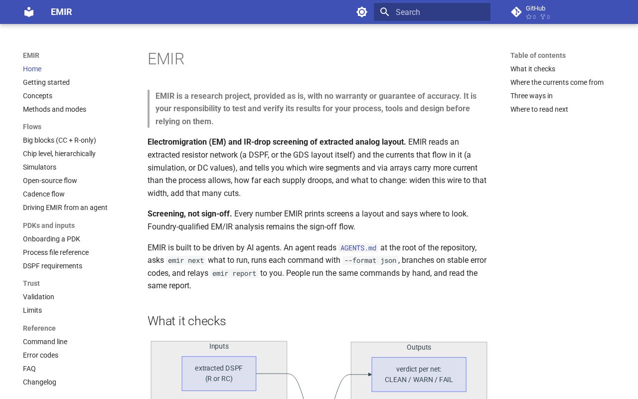The width and height of the screenshot is (638, 399).
Task: Open the Limits page
Action: tap(32, 310)
